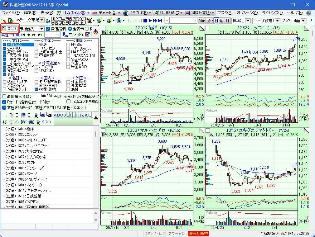Image resolution: width=315 pixels, height=237 pixels.
Task: Click the pin icon at toolbar right
Action: (311, 21)
